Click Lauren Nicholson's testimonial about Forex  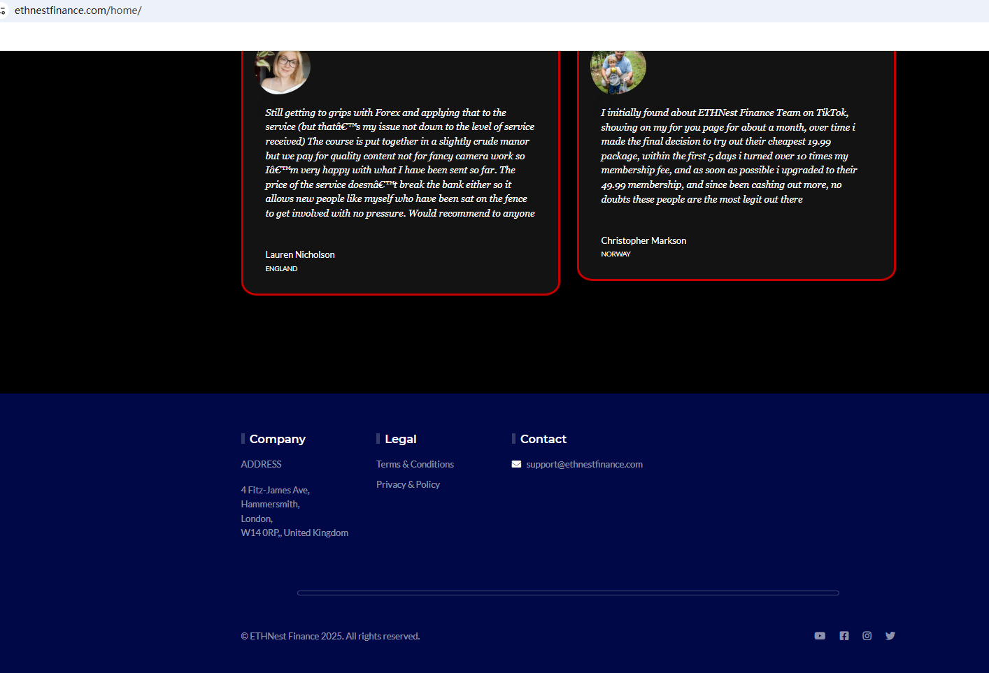click(400, 163)
